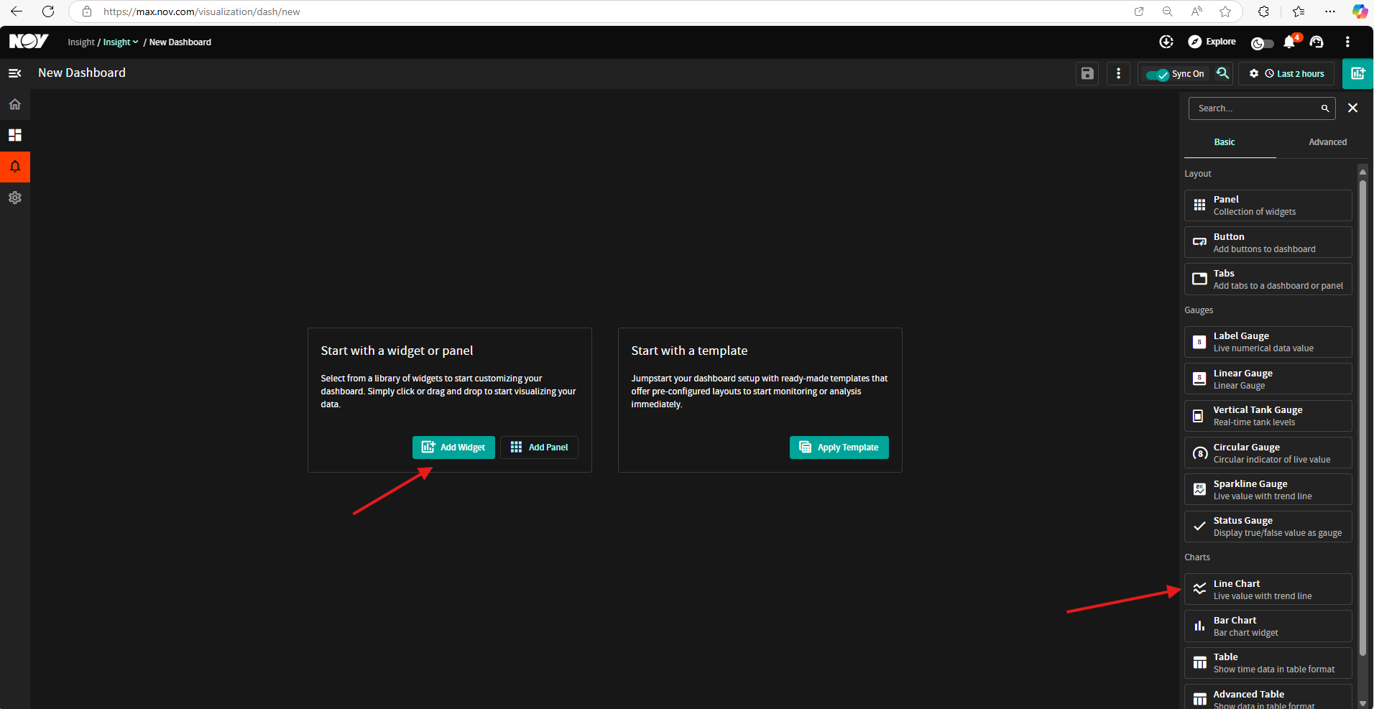Save the dashboard with floppy icon
The image size is (1374, 709).
[x=1087, y=73]
